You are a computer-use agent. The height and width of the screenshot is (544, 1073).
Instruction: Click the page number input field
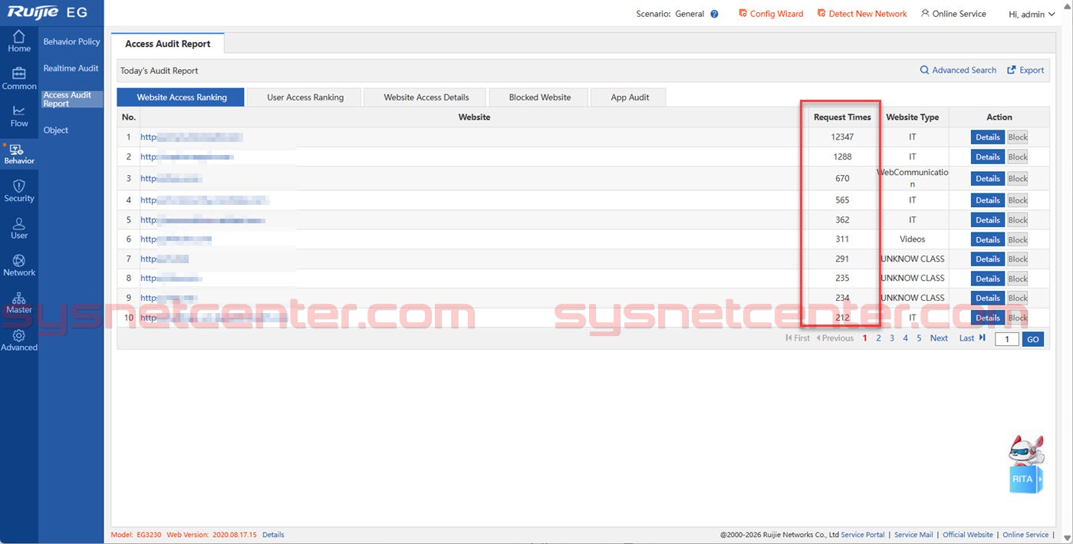click(1006, 338)
